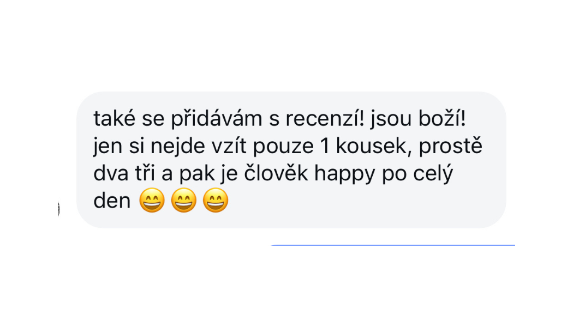Click the word "kousek," in the second line
This screenshot has width=573, height=327.
(x=374, y=147)
